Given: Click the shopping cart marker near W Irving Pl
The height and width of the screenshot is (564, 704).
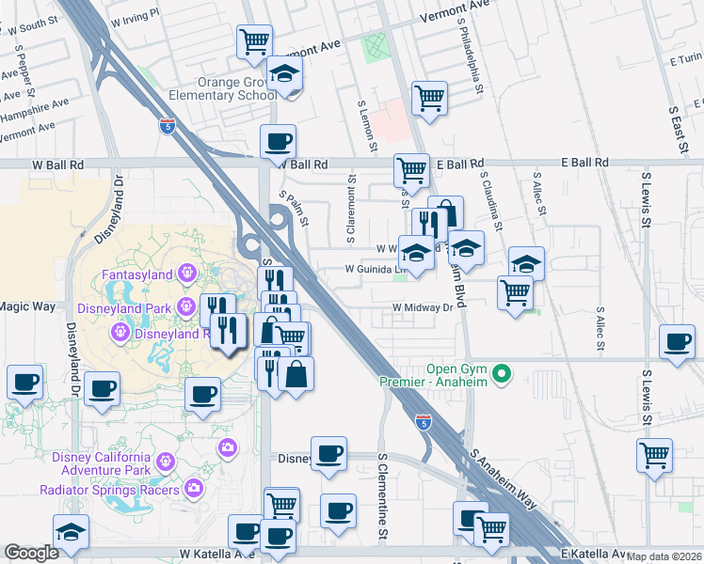Looking at the screenshot, I should tap(254, 44).
